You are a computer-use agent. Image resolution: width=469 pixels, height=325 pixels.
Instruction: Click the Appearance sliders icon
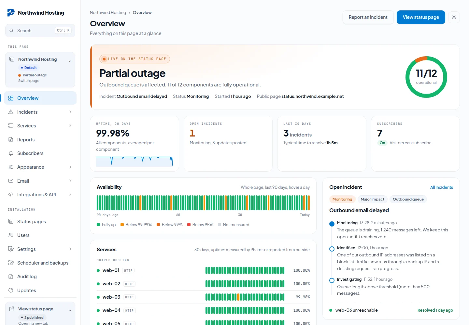(11, 167)
